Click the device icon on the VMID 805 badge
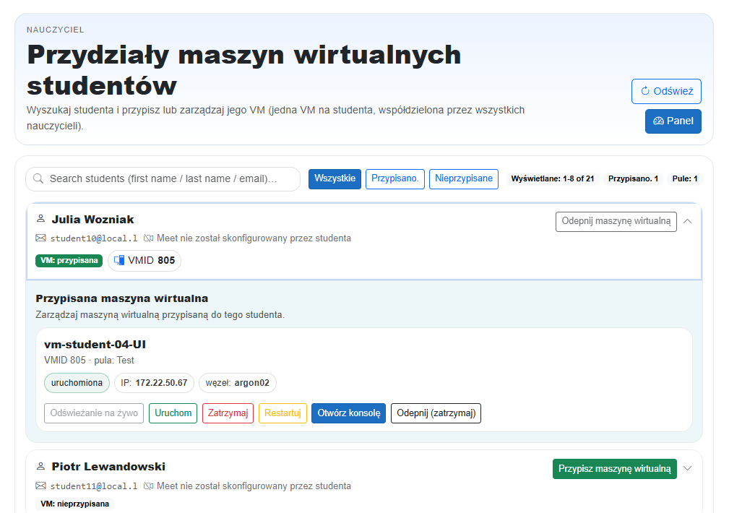Screen dimensions: 729x513 click(118, 261)
